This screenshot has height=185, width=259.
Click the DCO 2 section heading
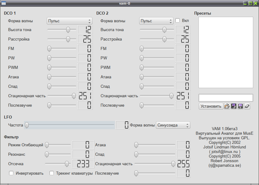tap(102, 13)
